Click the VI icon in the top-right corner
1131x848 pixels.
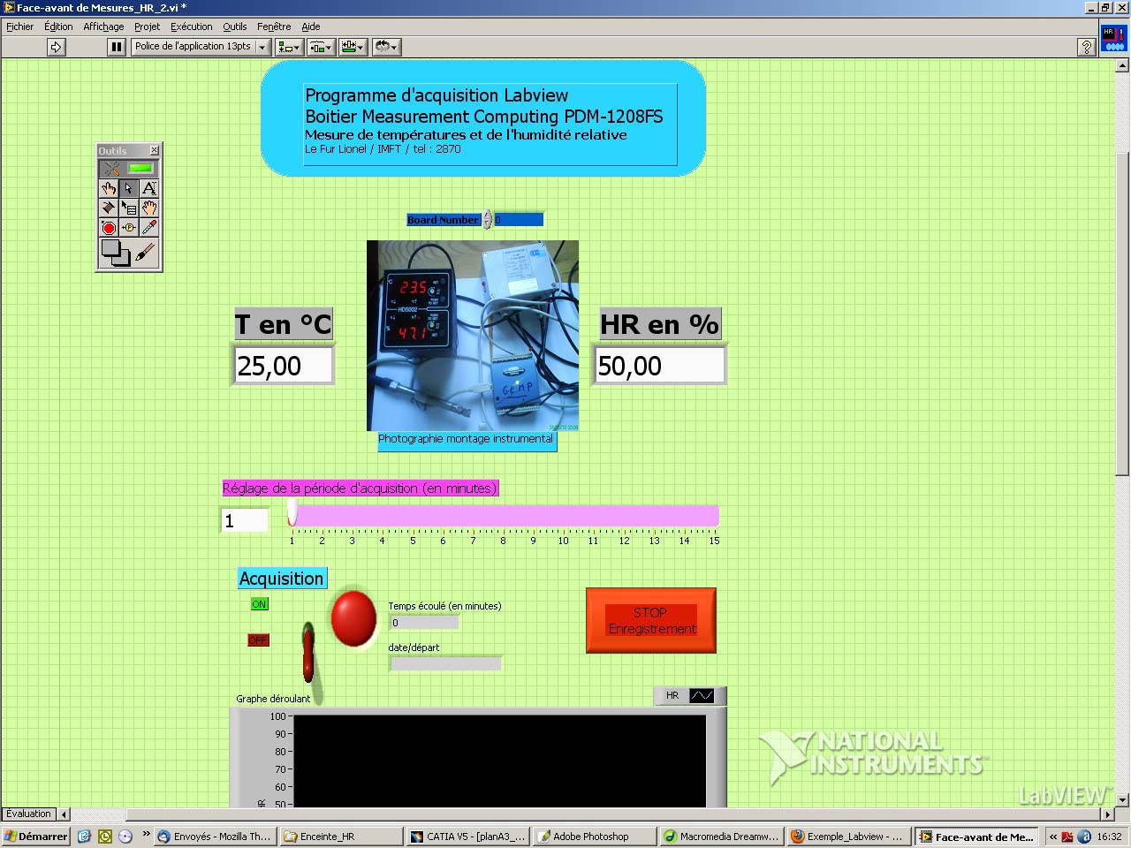[1113, 39]
